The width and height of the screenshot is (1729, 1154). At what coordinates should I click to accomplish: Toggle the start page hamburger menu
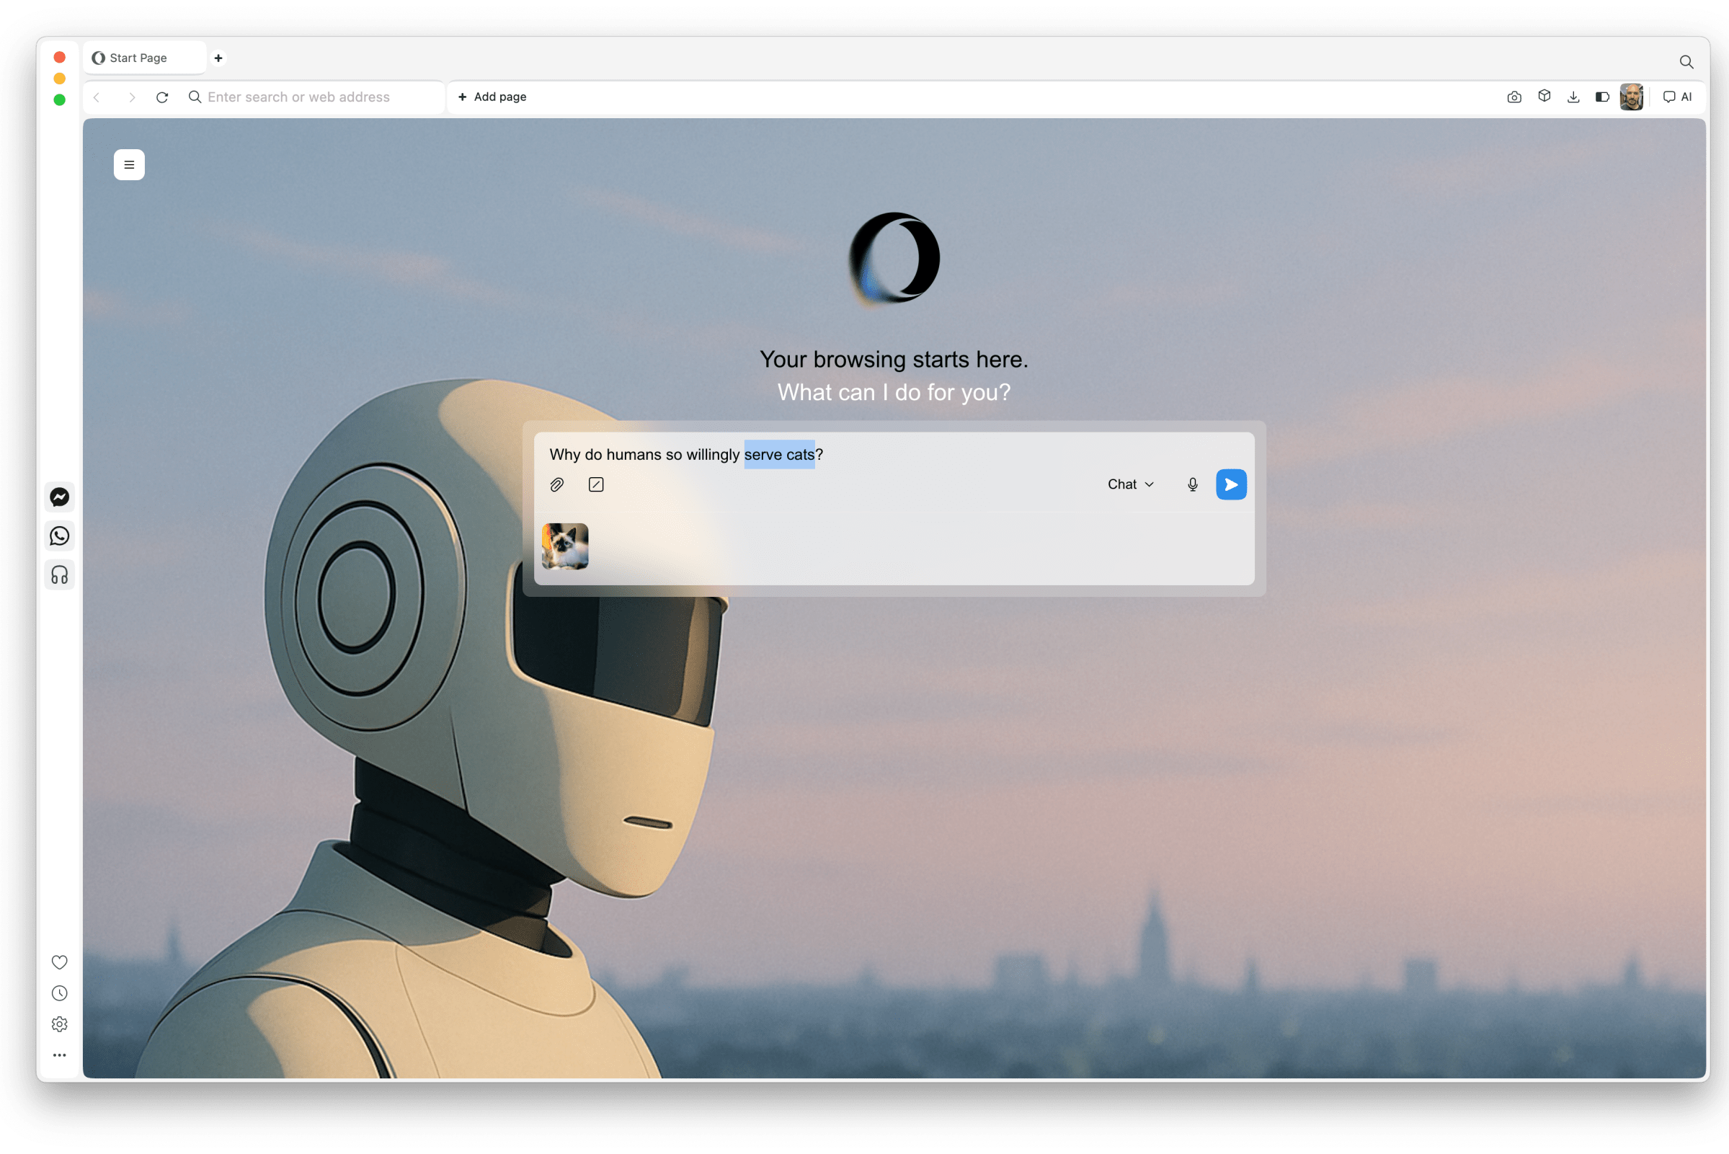130,164
